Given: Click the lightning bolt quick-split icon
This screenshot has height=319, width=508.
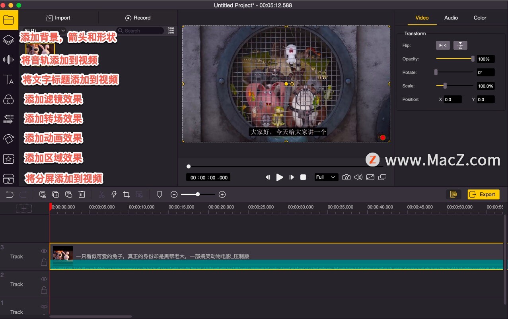Looking at the screenshot, I should [x=114, y=194].
